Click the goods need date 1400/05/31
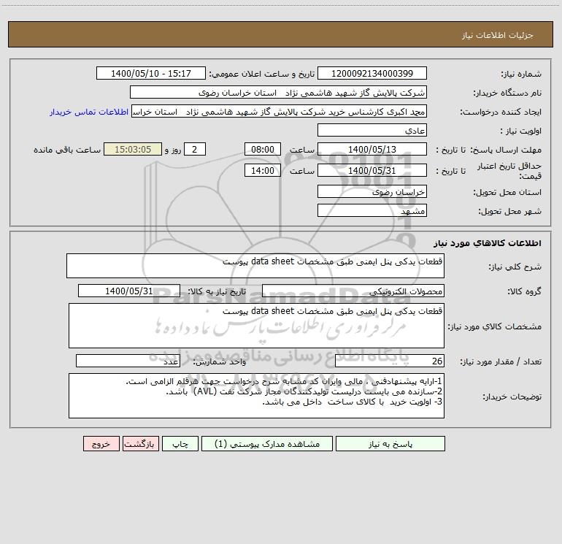The height and width of the screenshot is (544, 562). (x=129, y=291)
